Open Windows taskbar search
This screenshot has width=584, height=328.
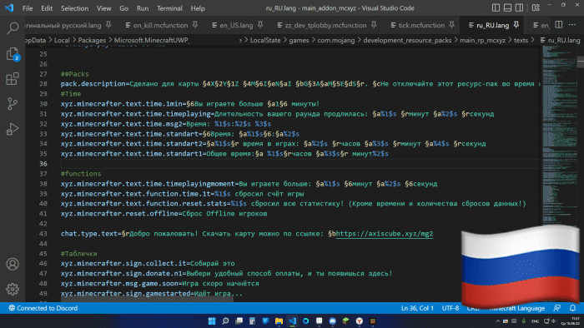tap(225, 321)
